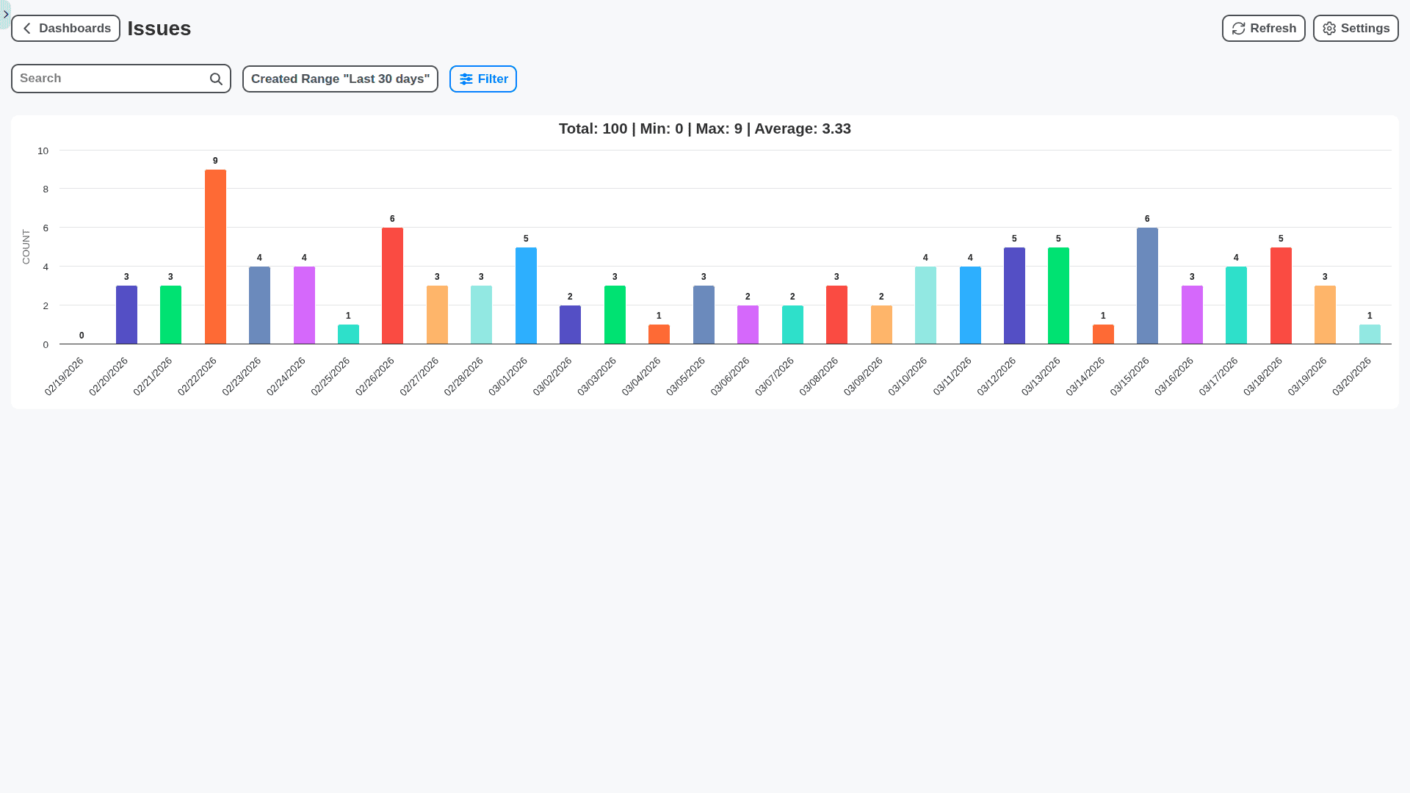The height and width of the screenshot is (793, 1410).
Task: Open the Created Range "Last 30 days" selector
Action: point(340,79)
